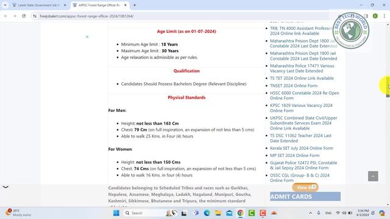390x219 pixels.
Task: Open TS DSC 11062 Teacher 2024 link
Action: tap(300, 138)
